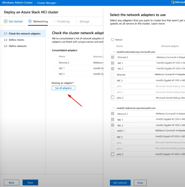185x187 pixels.
Task: Select NIC 1 row in Consolidated adapters
Action: point(78,68)
